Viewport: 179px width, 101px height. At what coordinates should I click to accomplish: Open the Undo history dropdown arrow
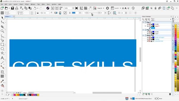(x=38, y=8)
